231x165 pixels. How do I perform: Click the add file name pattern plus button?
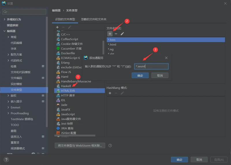[x=110, y=34]
